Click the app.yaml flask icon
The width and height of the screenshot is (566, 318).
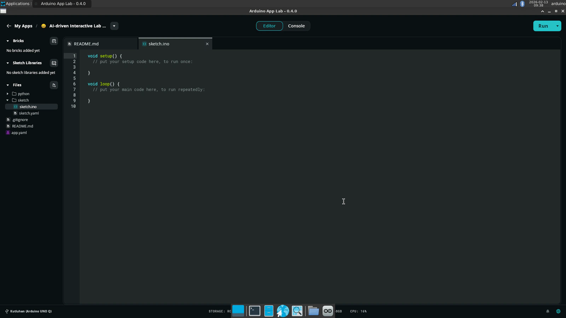click(8, 133)
